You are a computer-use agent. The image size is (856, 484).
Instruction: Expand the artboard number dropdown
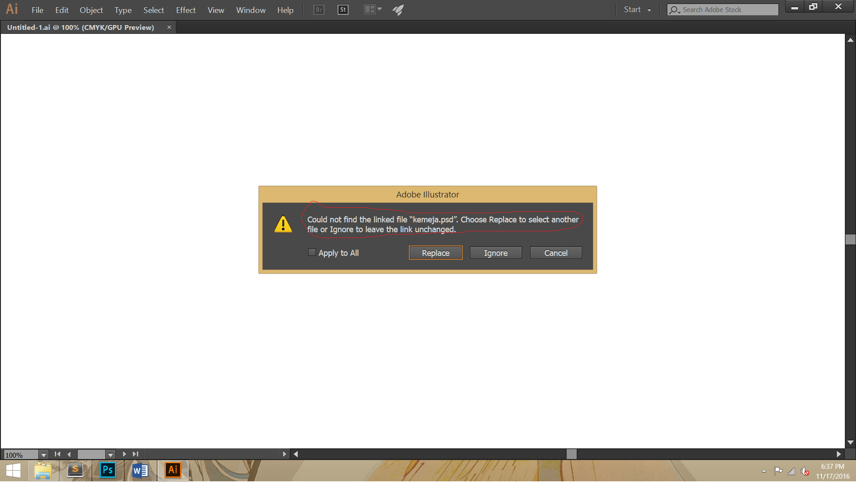(x=110, y=455)
